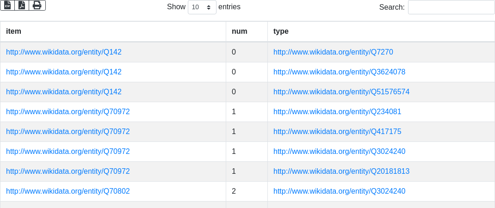Open the Q70802 item link

pyautogui.click(x=68, y=191)
